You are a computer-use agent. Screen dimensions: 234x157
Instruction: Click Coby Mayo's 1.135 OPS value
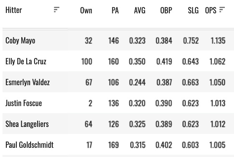coord(218,41)
